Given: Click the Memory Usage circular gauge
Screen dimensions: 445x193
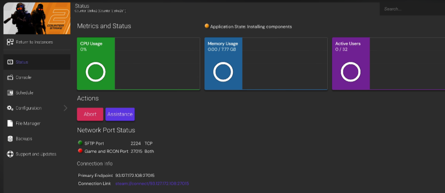Looking at the screenshot, I should pyautogui.click(x=223, y=72).
